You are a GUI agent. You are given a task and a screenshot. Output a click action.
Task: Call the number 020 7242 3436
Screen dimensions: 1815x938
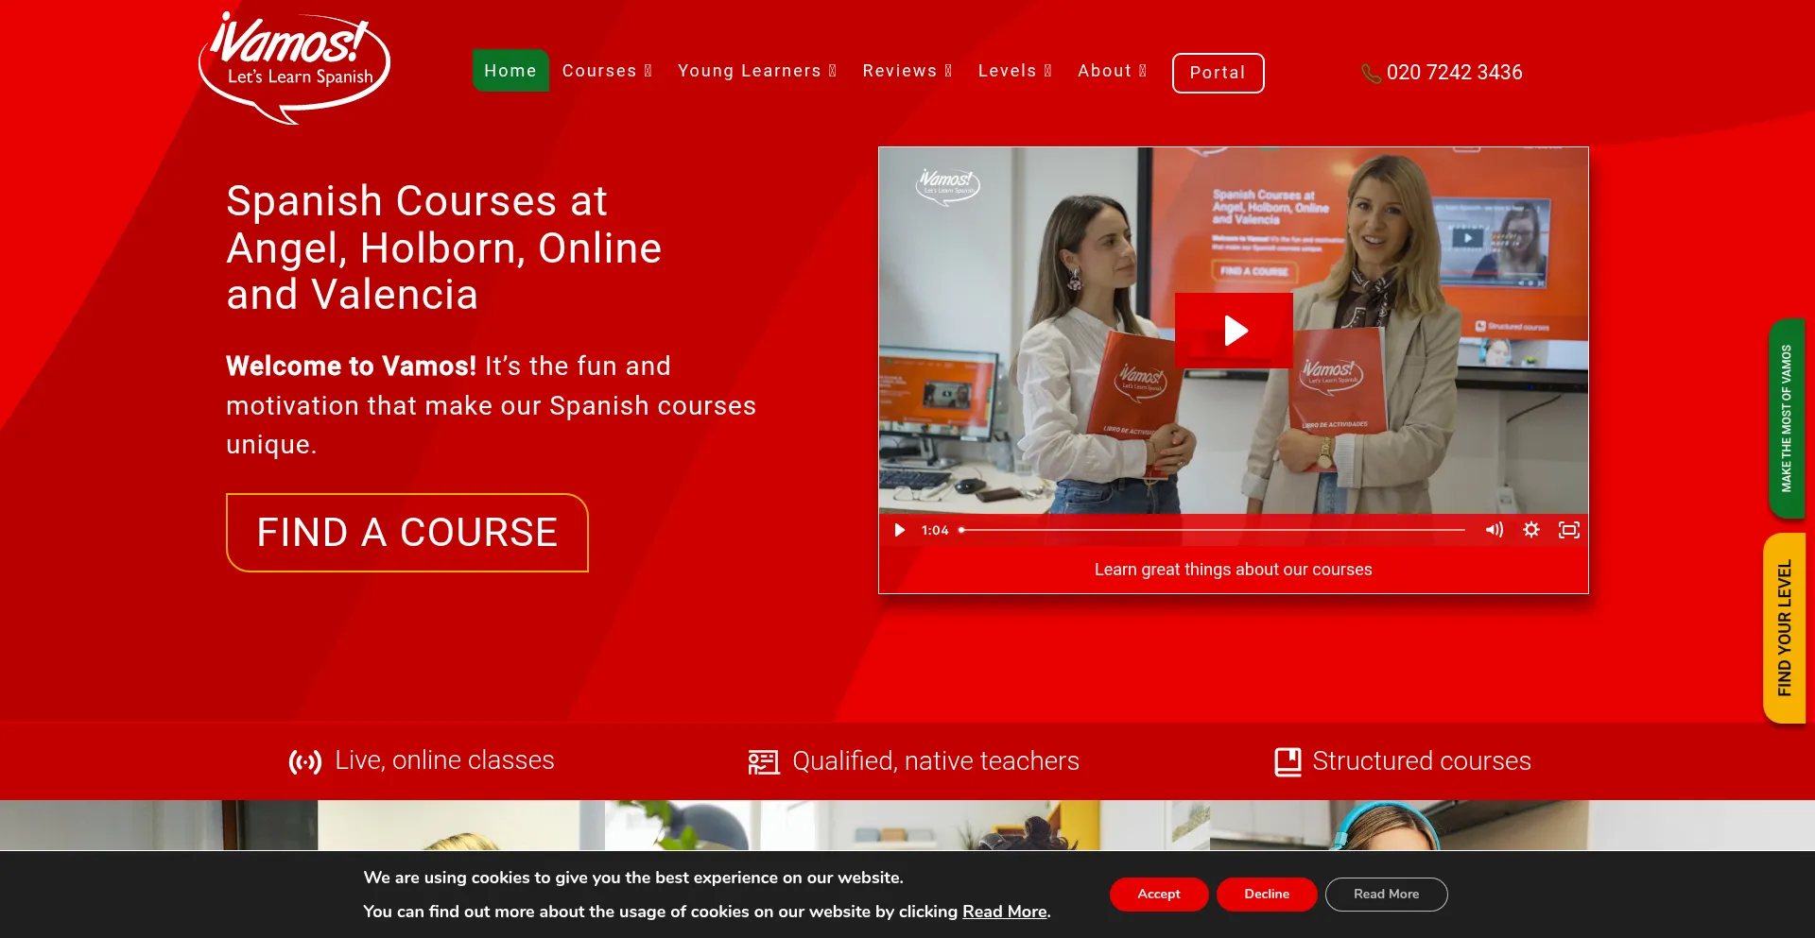click(1454, 73)
